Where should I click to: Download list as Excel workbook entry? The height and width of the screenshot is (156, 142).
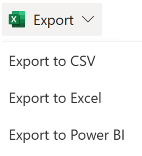(x=55, y=98)
